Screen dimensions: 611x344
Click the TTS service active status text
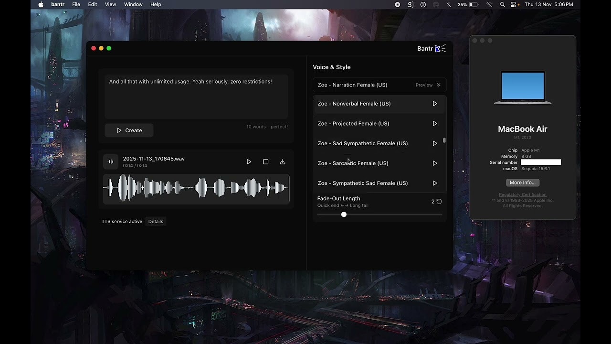tap(122, 222)
